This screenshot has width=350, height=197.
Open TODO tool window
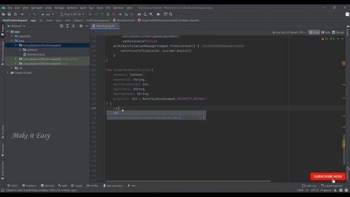click(x=12, y=186)
